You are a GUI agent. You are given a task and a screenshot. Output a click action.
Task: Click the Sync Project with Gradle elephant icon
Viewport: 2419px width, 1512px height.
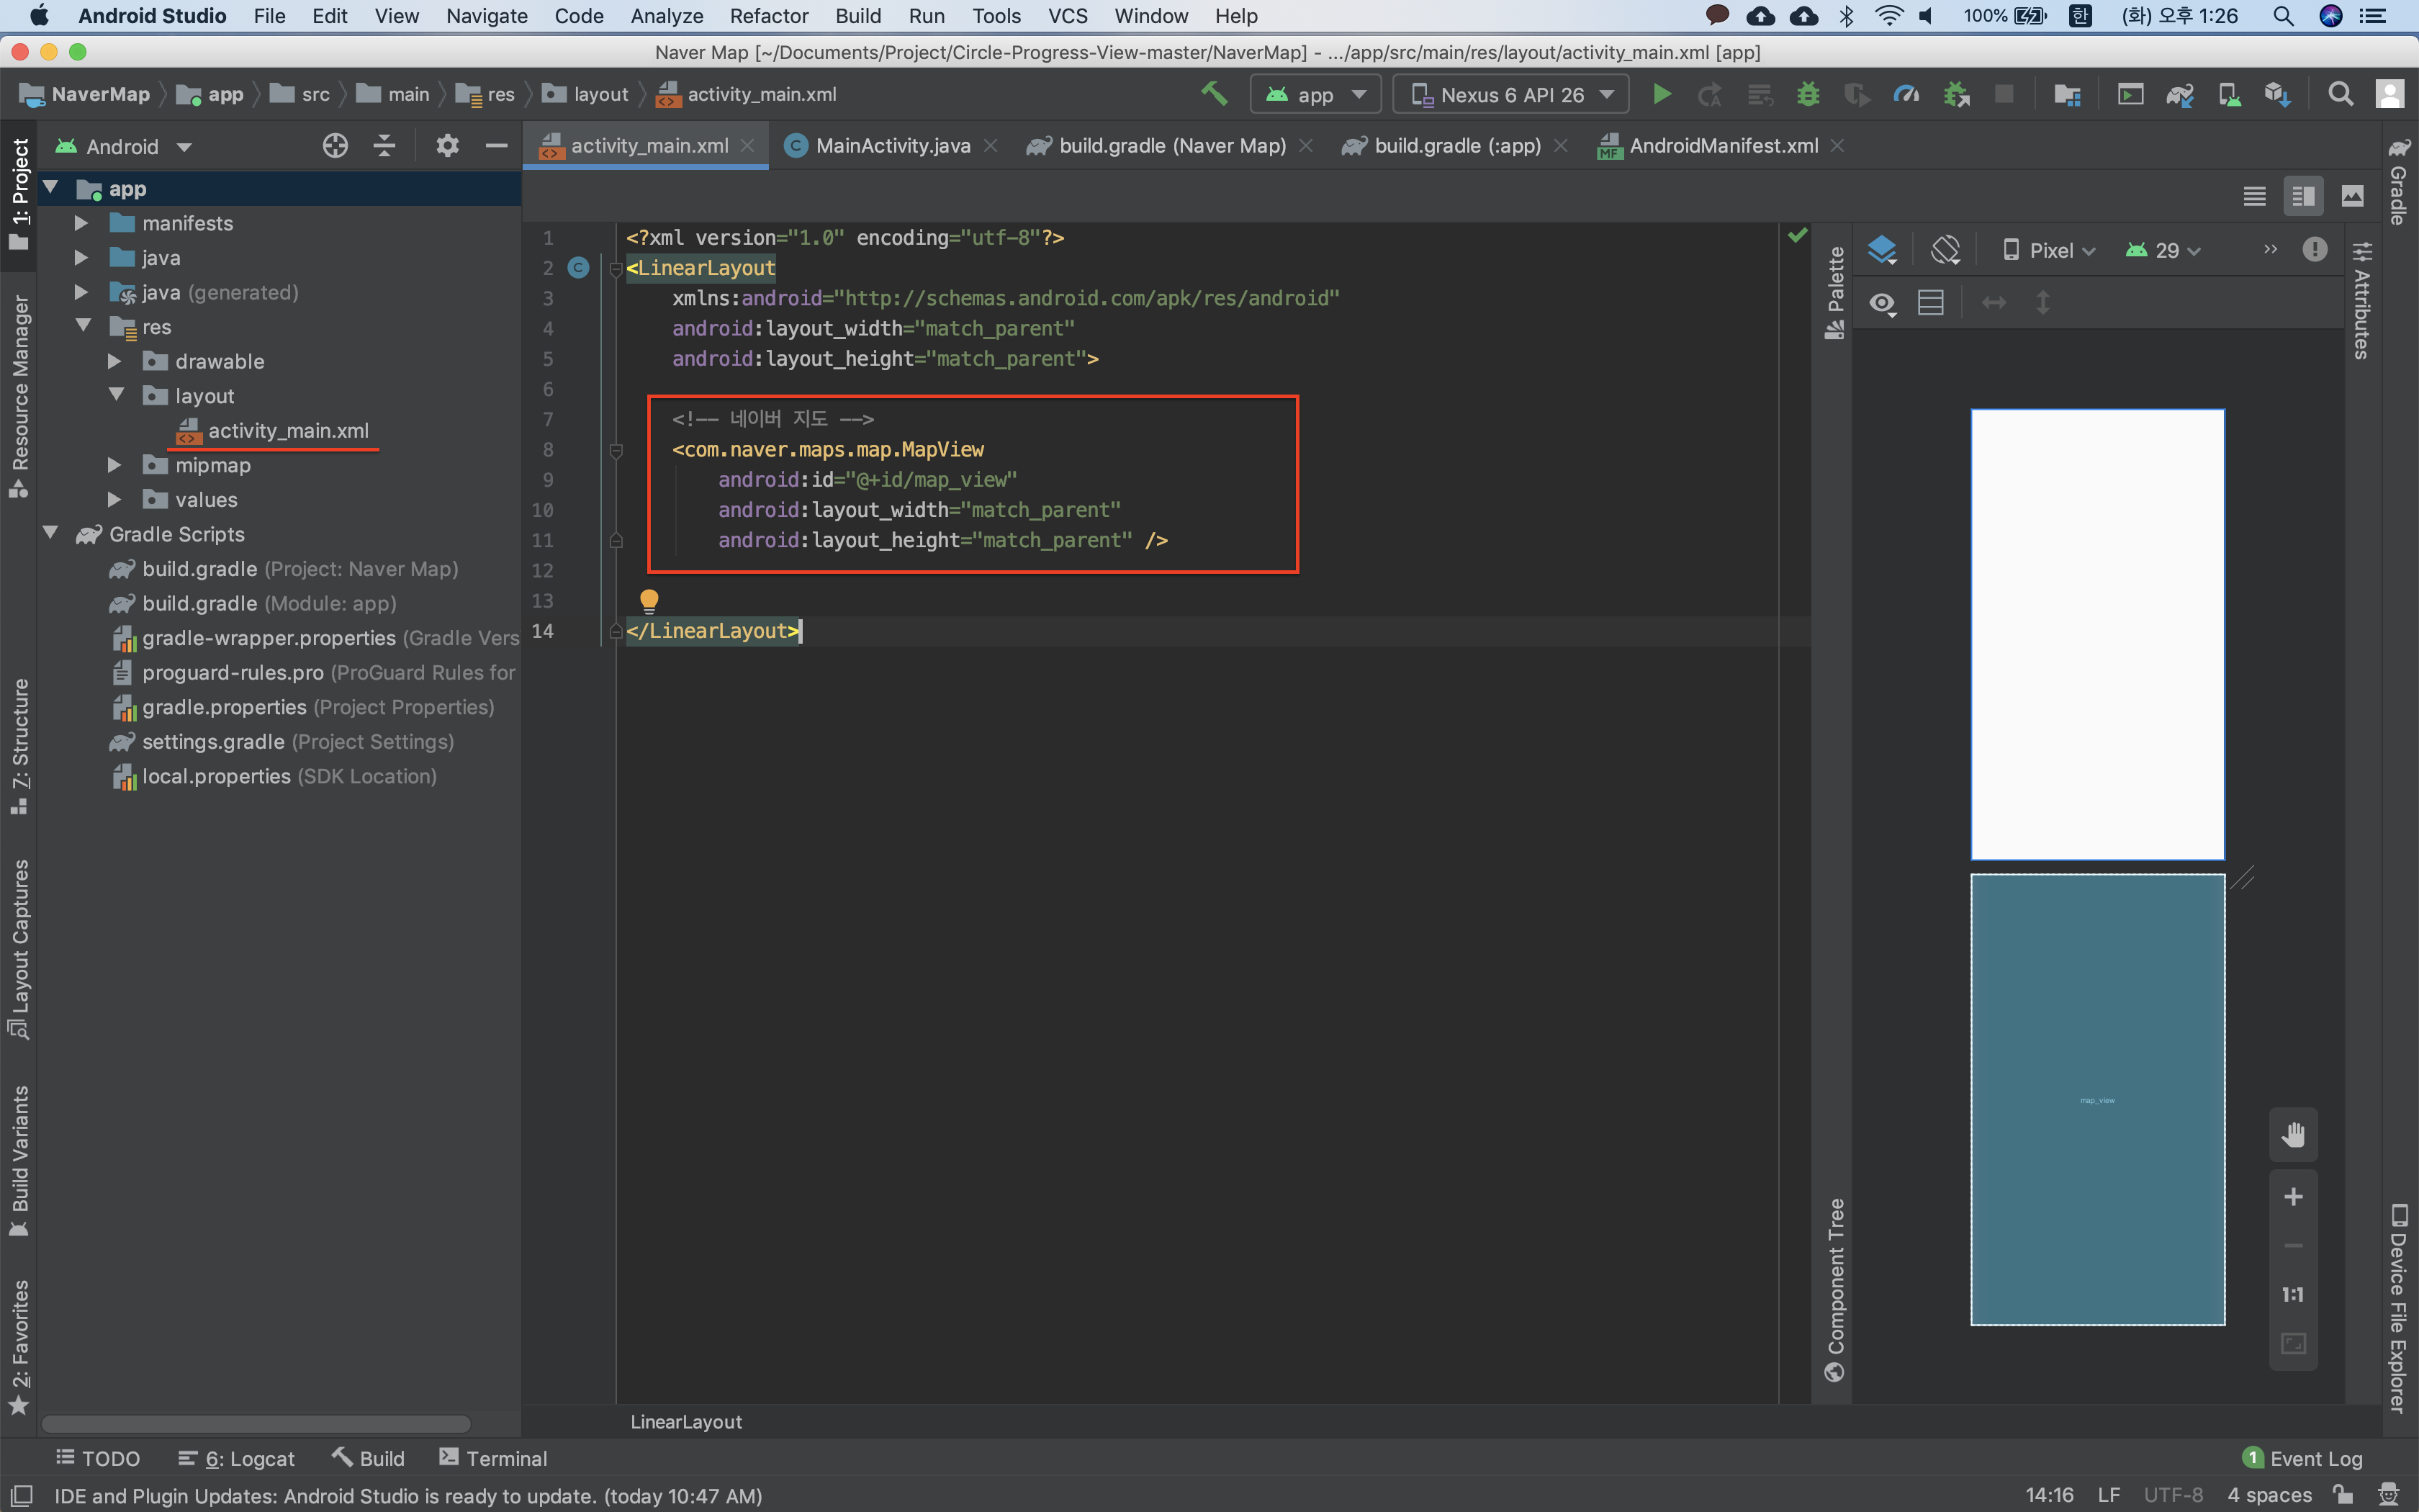pyautogui.click(x=2179, y=95)
